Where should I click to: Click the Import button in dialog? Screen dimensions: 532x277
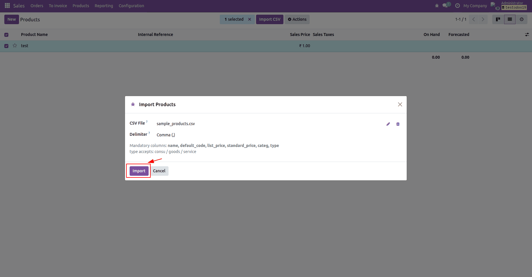[139, 171]
